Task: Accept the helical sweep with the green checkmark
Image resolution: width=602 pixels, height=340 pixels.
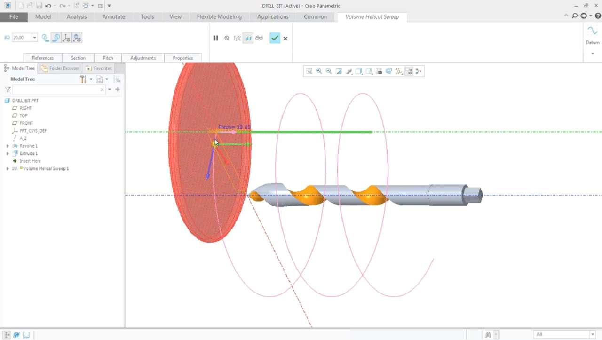Action: tap(275, 38)
